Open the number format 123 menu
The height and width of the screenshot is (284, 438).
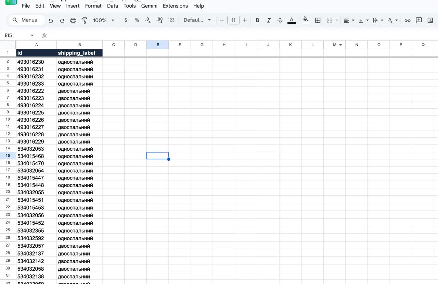pos(171,20)
